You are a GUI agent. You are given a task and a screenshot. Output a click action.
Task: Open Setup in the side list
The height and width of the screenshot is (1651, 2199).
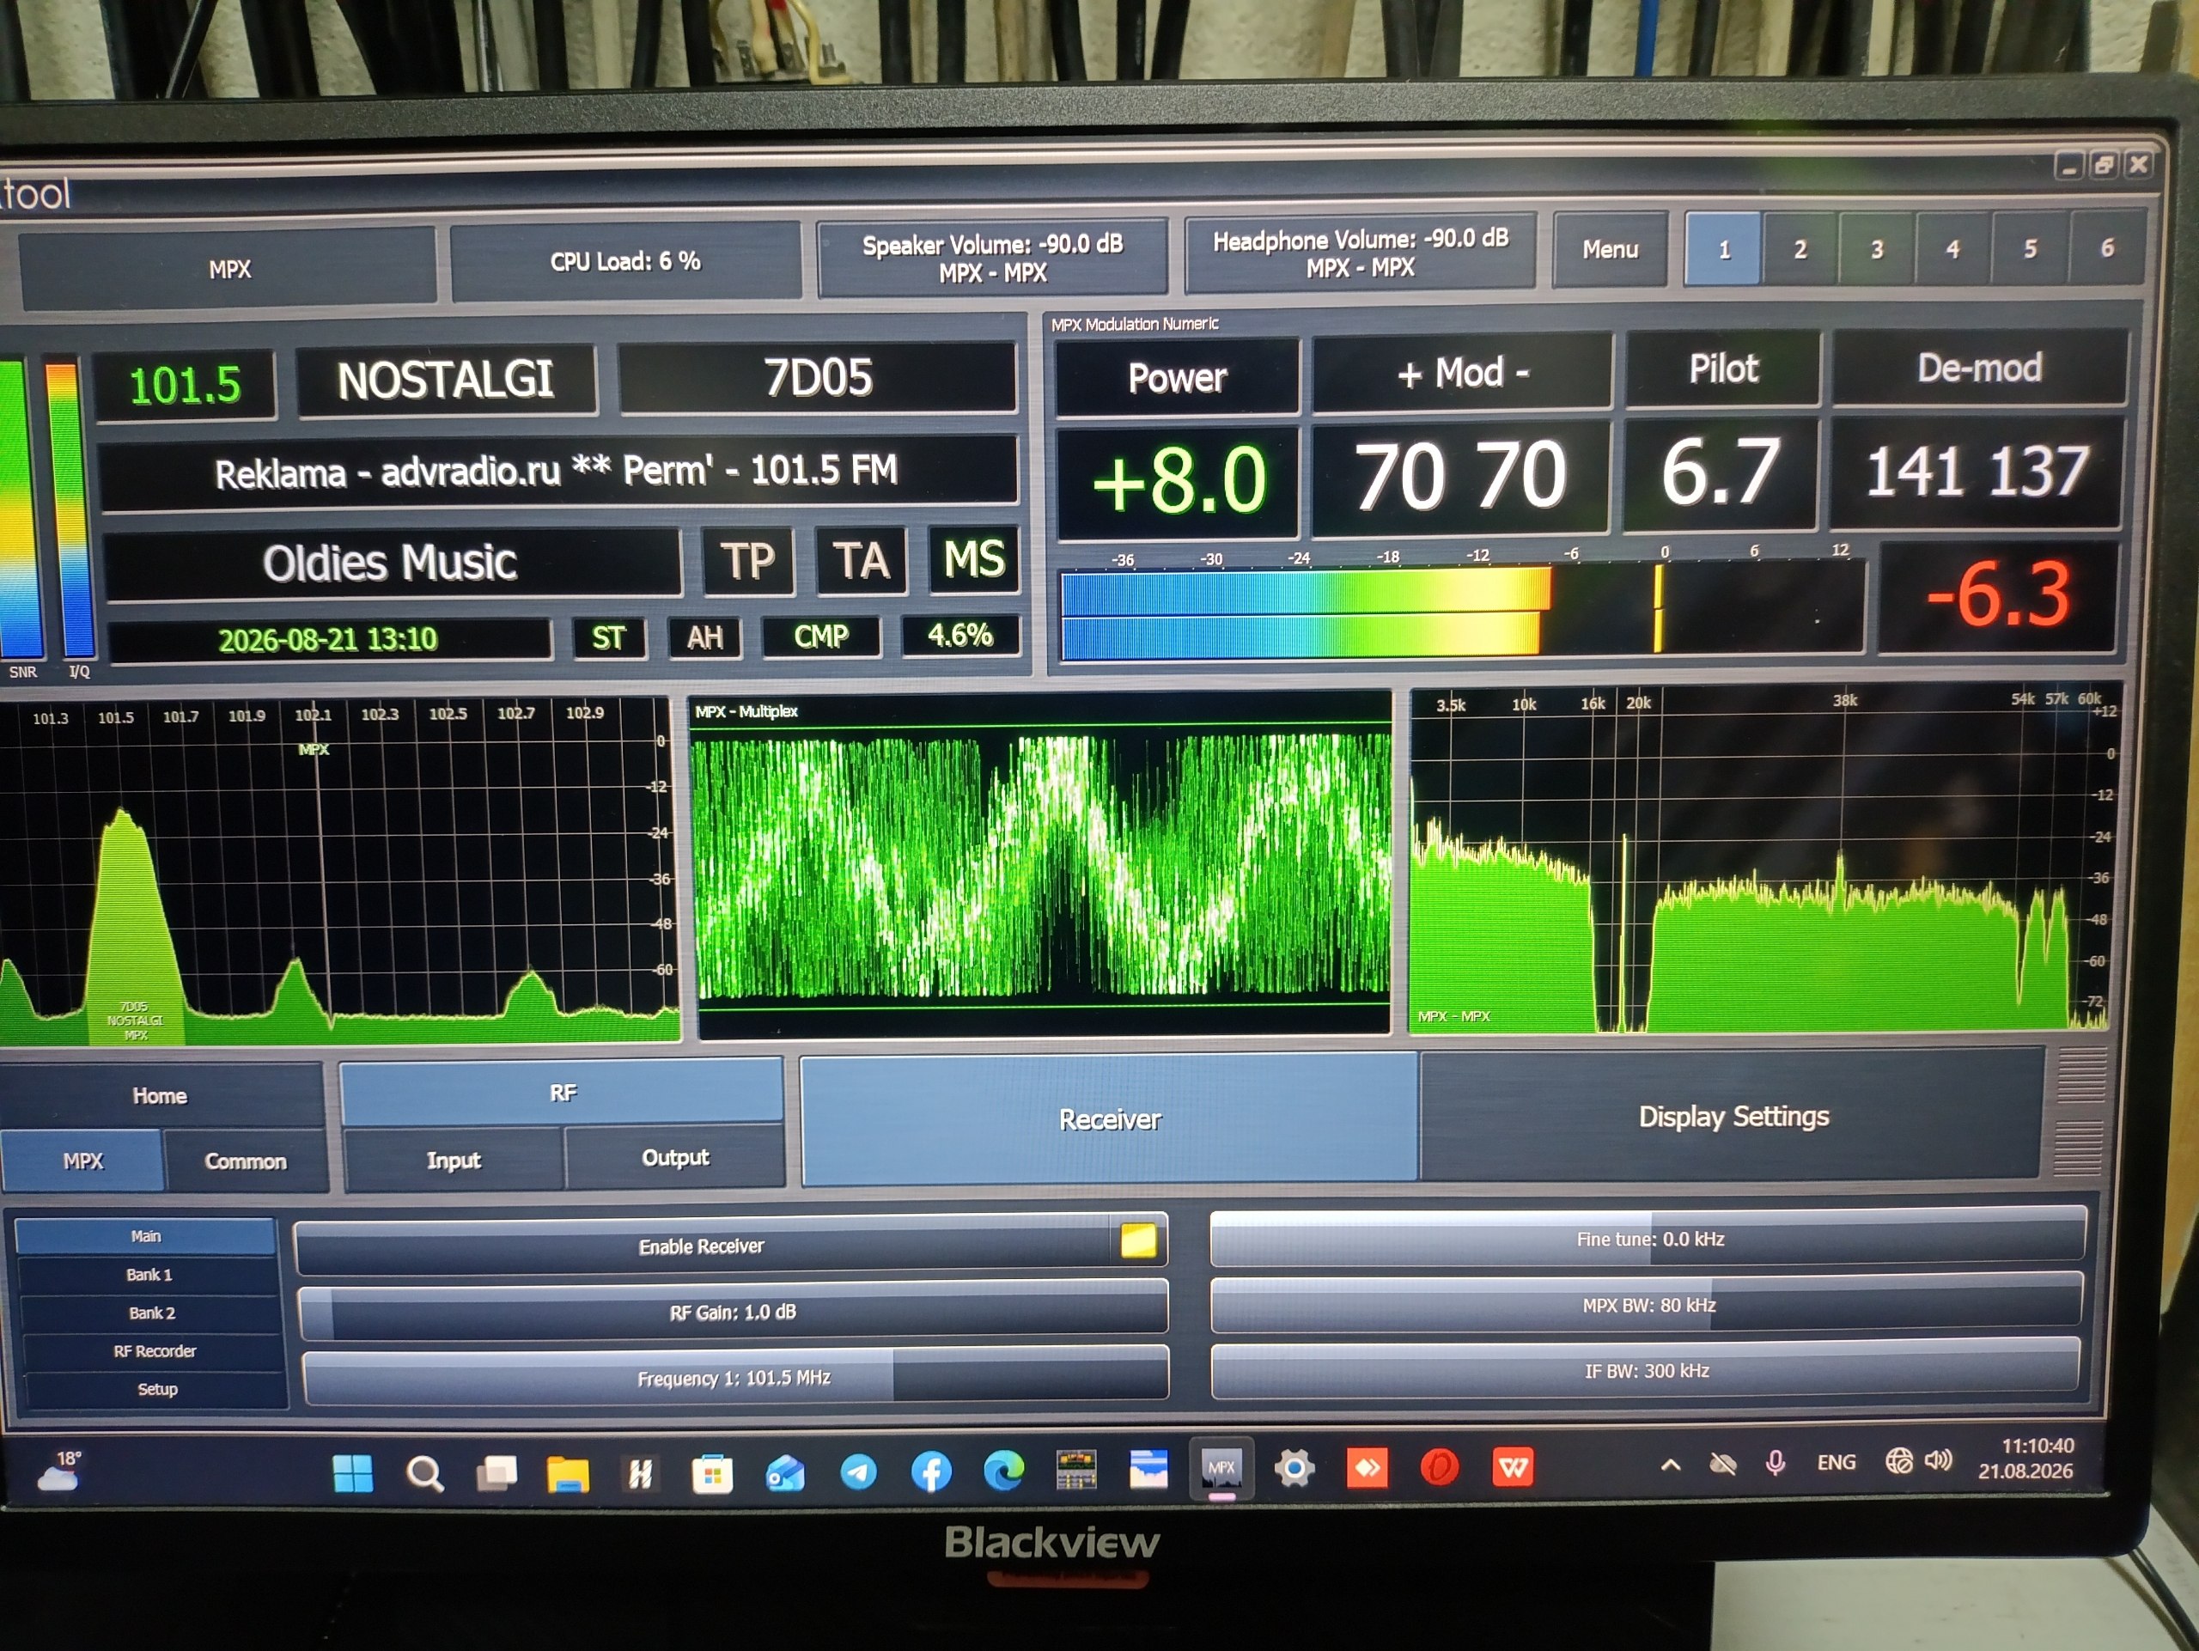pos(157,1389)
